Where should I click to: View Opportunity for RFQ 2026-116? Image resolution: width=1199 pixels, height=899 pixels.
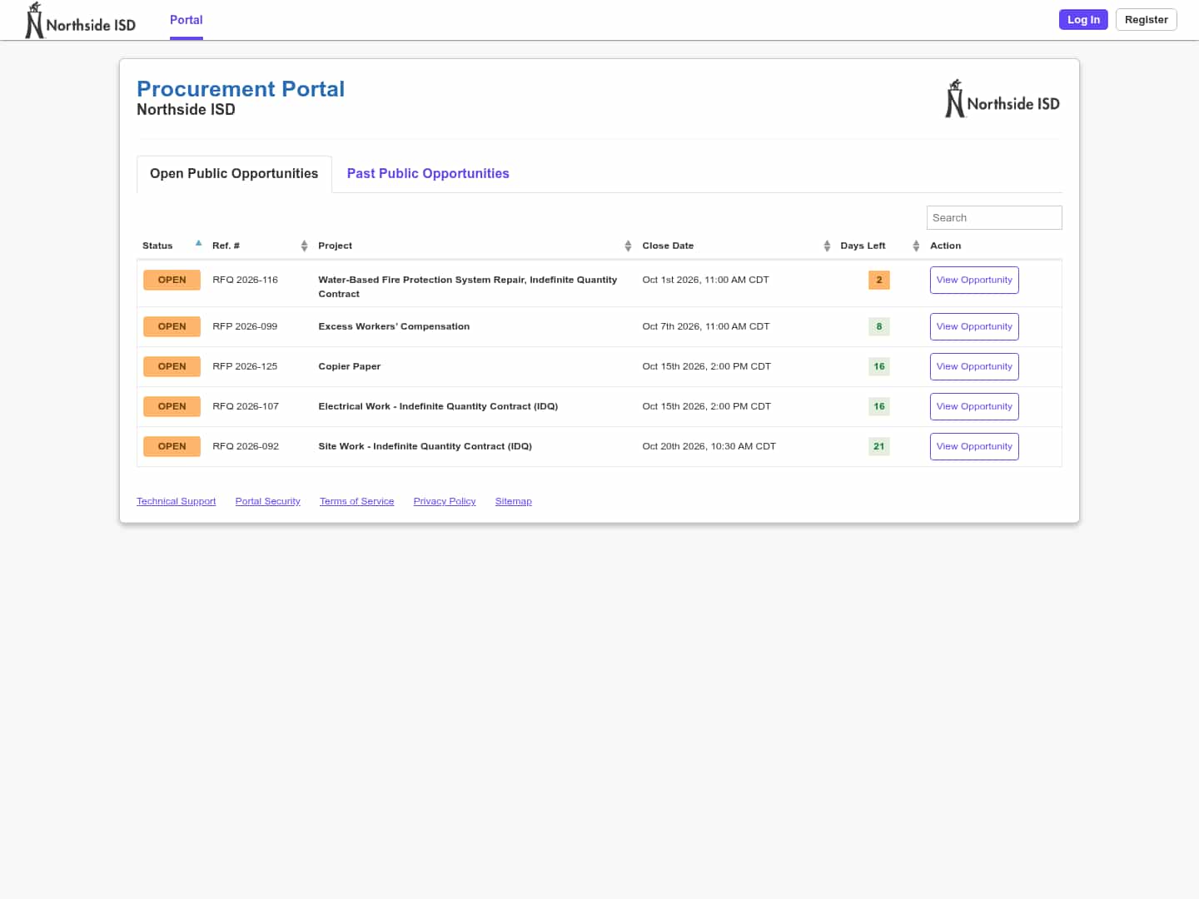(974, 281)
